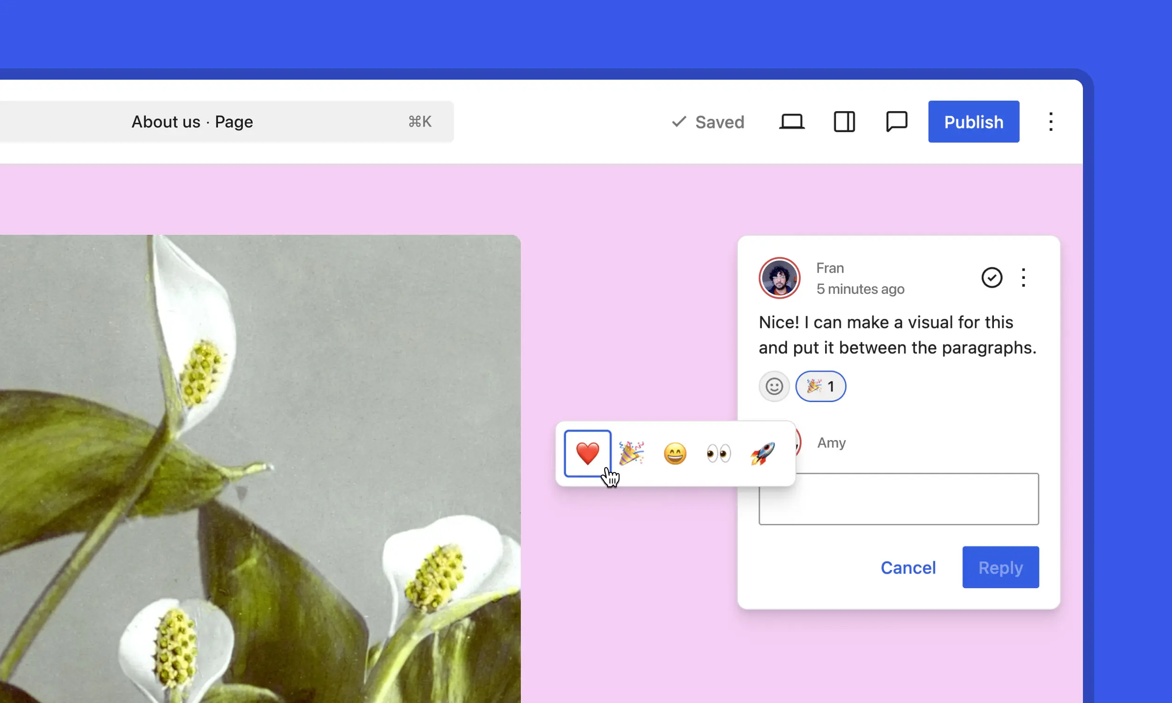Click the author name Fran
The width and height of the screenshot is (1172, 703).
[830, 268]
